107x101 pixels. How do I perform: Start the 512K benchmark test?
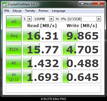point(14,49)
